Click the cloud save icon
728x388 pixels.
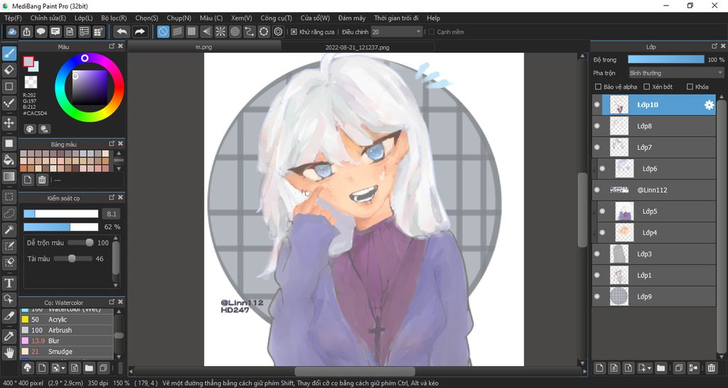pyautogui.click(x=12, y=31)
